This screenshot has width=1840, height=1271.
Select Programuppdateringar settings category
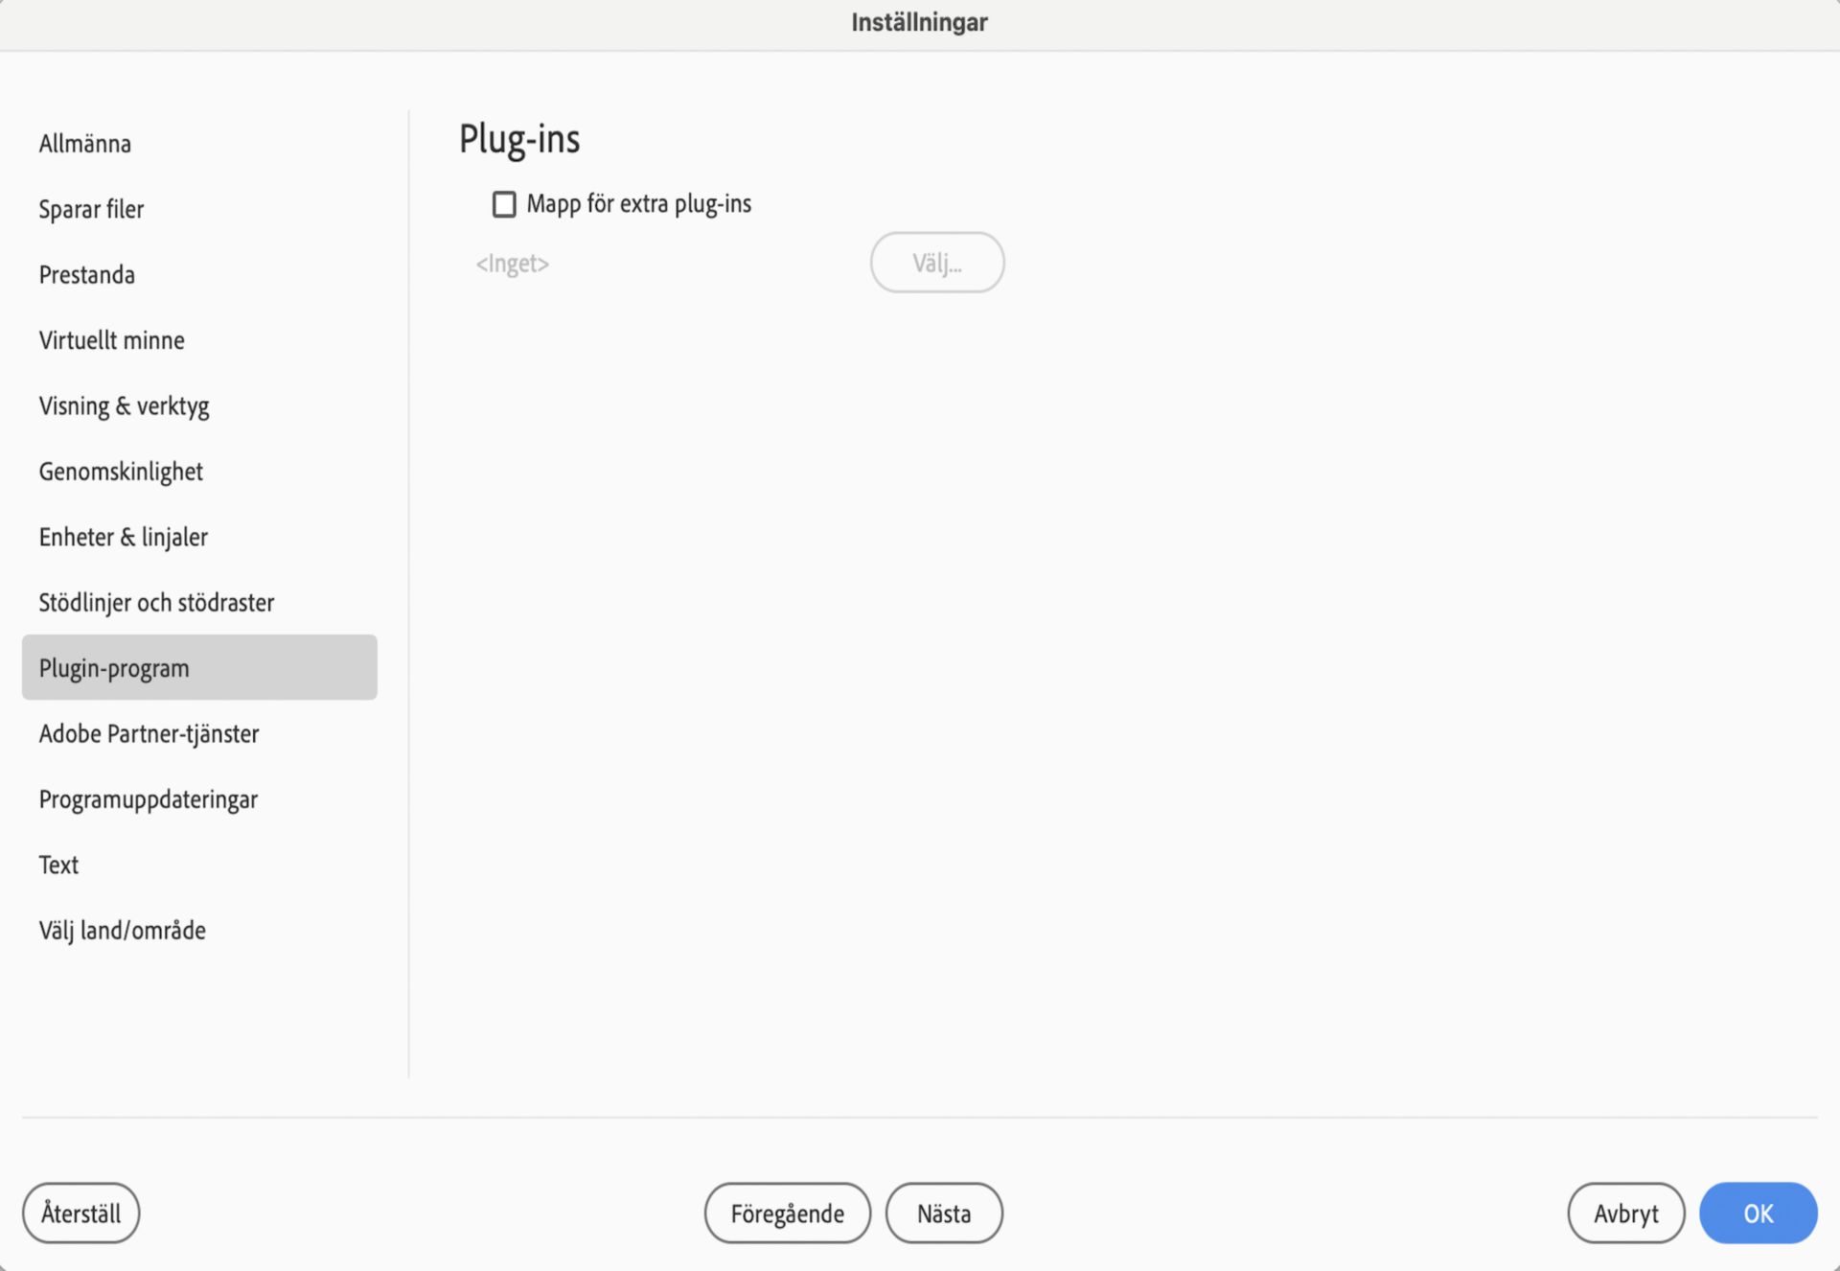point(149,798)
